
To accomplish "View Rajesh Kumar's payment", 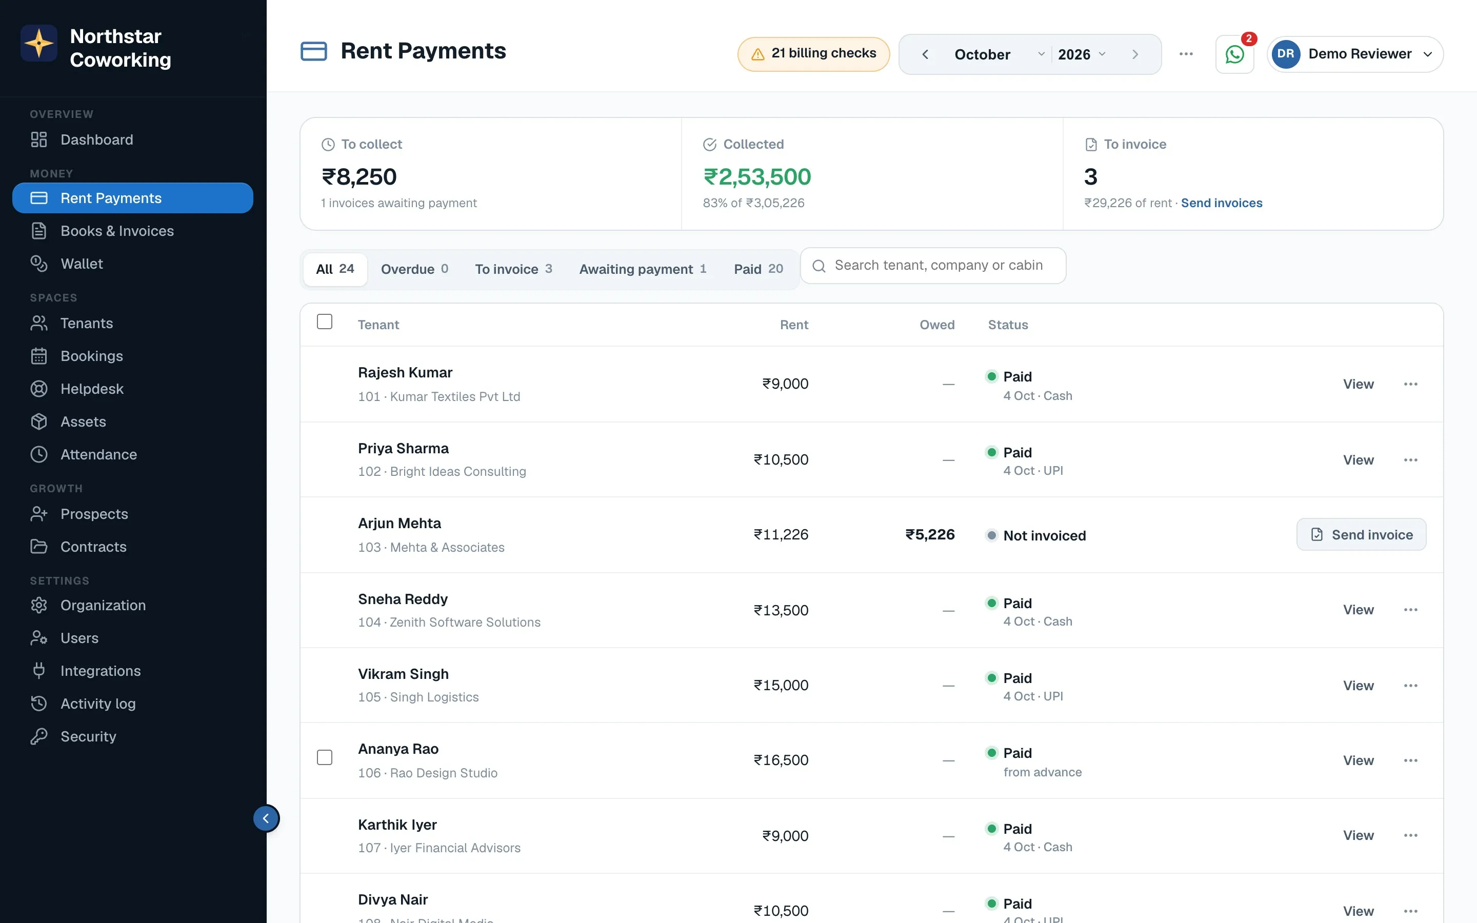I will pyautogui.click(x=1358, y=384).
